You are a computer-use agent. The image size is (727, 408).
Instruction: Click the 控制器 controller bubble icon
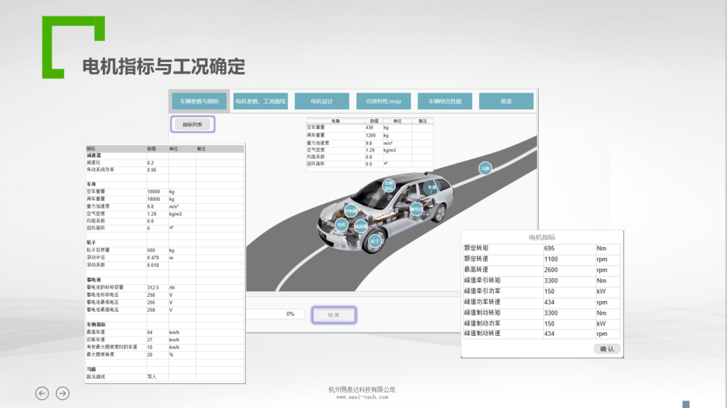tap(351, 211)
